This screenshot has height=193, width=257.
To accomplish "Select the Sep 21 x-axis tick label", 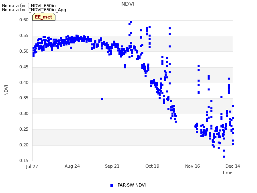I will [x=112, y=166].
